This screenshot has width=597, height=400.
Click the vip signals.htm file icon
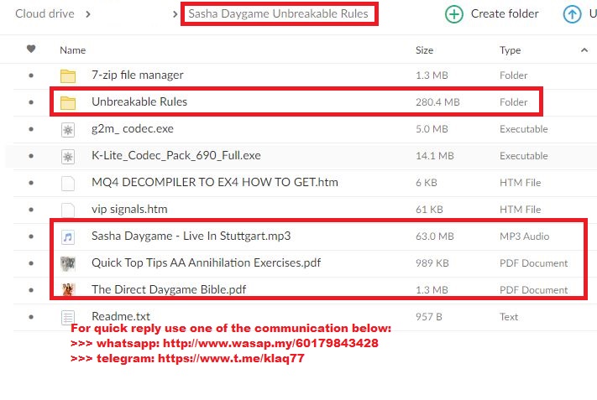[x=68, y=210]
